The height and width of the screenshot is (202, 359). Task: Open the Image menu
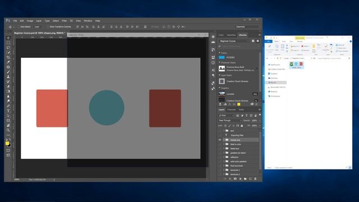(x=30, y=21)
